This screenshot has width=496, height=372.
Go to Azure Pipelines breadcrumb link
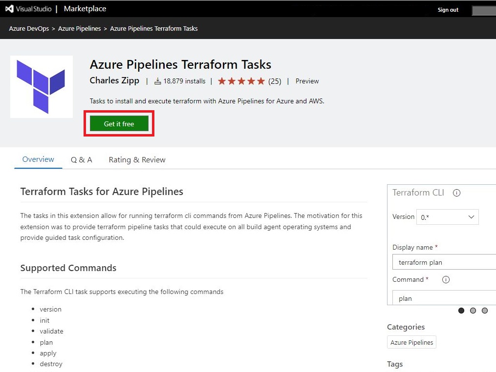(79, 28)
